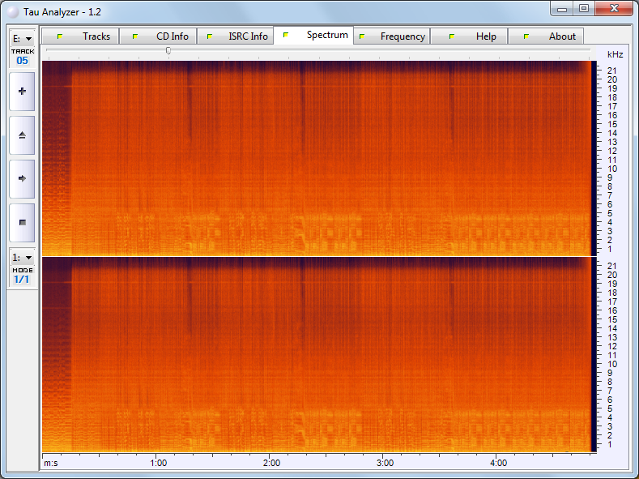Maximize the Tau Analyzer window
The width and height of the screenshot is (639, 479).
point(583,8)
